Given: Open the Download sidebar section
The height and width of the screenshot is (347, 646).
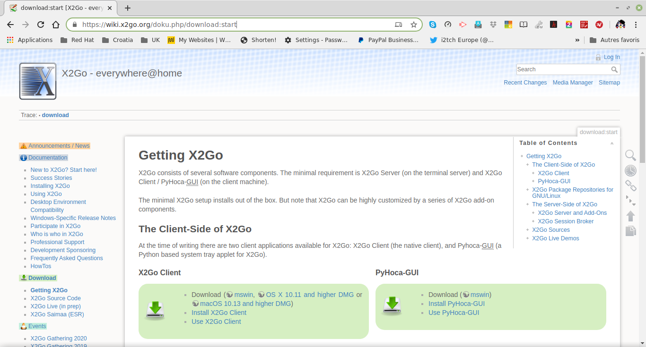Looking at the screenshot, I should [38, 278].
